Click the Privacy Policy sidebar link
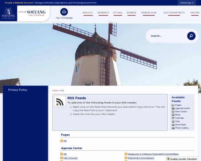The image size is (201, 161). click(18, 90)
